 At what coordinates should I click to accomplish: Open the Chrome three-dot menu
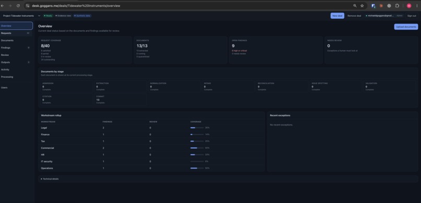click(x=417, y=6)
